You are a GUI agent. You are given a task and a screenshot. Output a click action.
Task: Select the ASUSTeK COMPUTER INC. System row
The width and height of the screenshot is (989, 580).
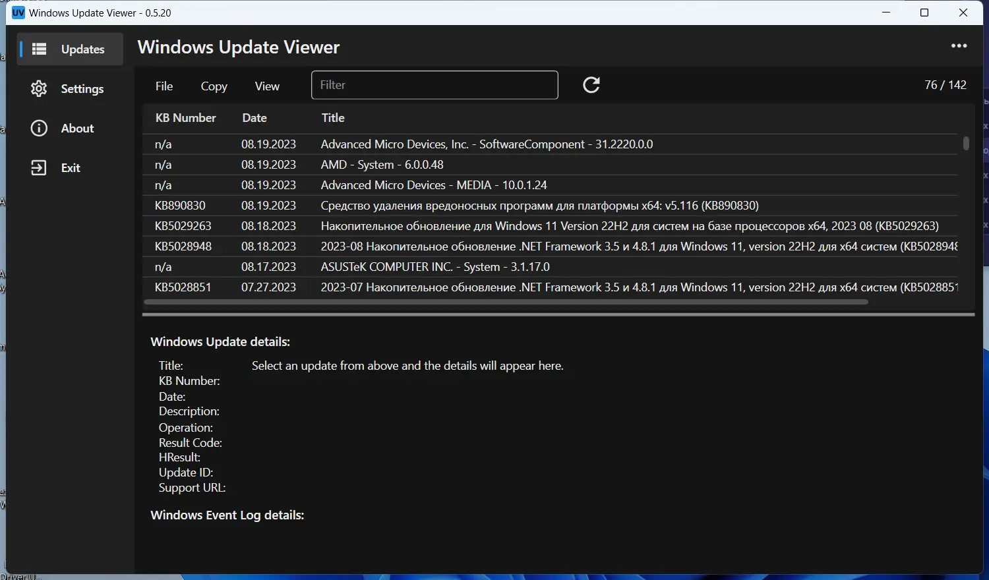point(550,267)
